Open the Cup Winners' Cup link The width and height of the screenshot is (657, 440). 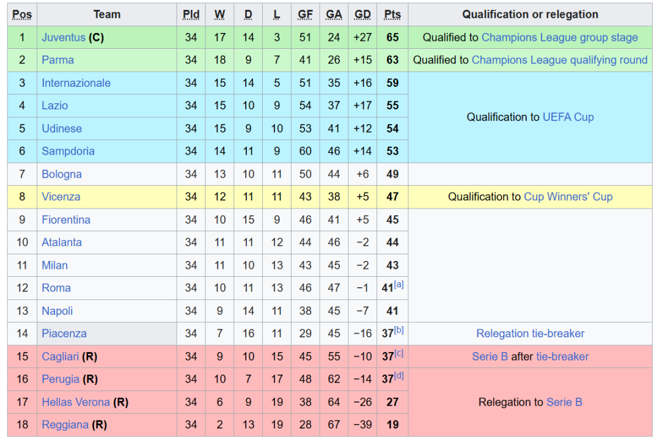coord(568,197)
